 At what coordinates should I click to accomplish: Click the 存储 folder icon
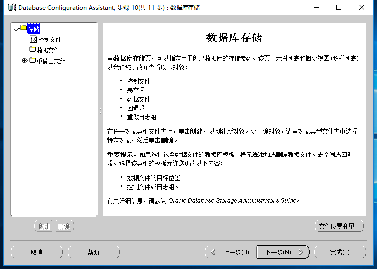pos(23,28)
